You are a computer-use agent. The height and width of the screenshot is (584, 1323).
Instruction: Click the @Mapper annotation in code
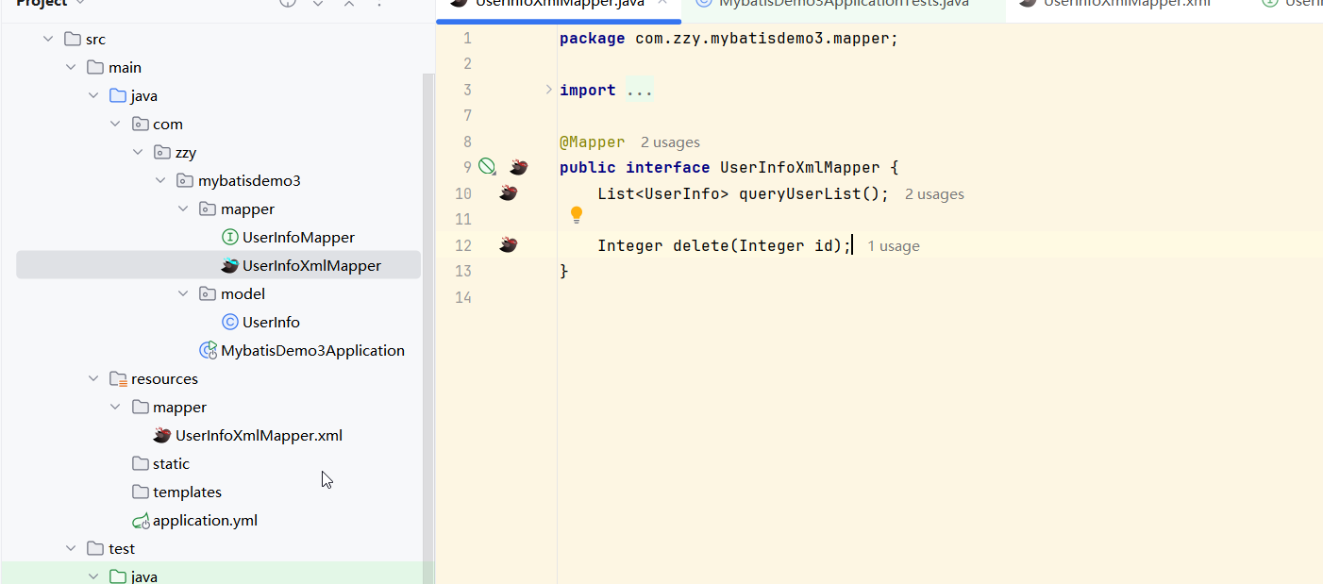click(593, 142)
